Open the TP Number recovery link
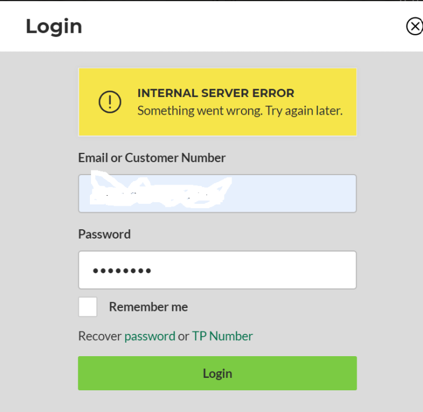 [222, 336]
